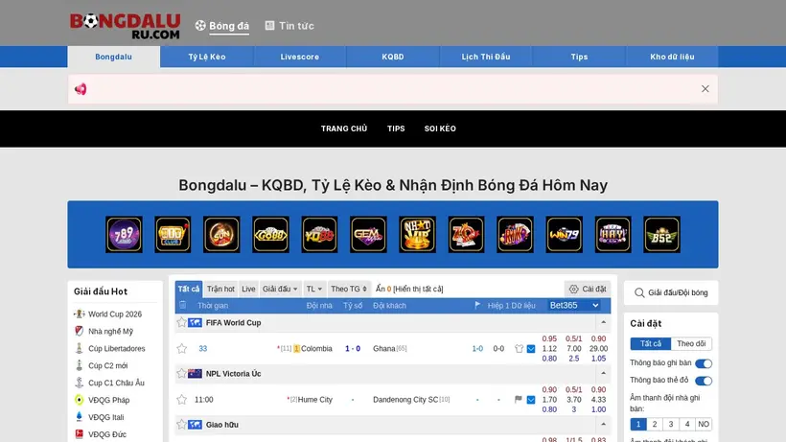This screenshot has width=786, height=442.
Task: Click the Bongdalu site logo
Action: [x=125, y=26]
